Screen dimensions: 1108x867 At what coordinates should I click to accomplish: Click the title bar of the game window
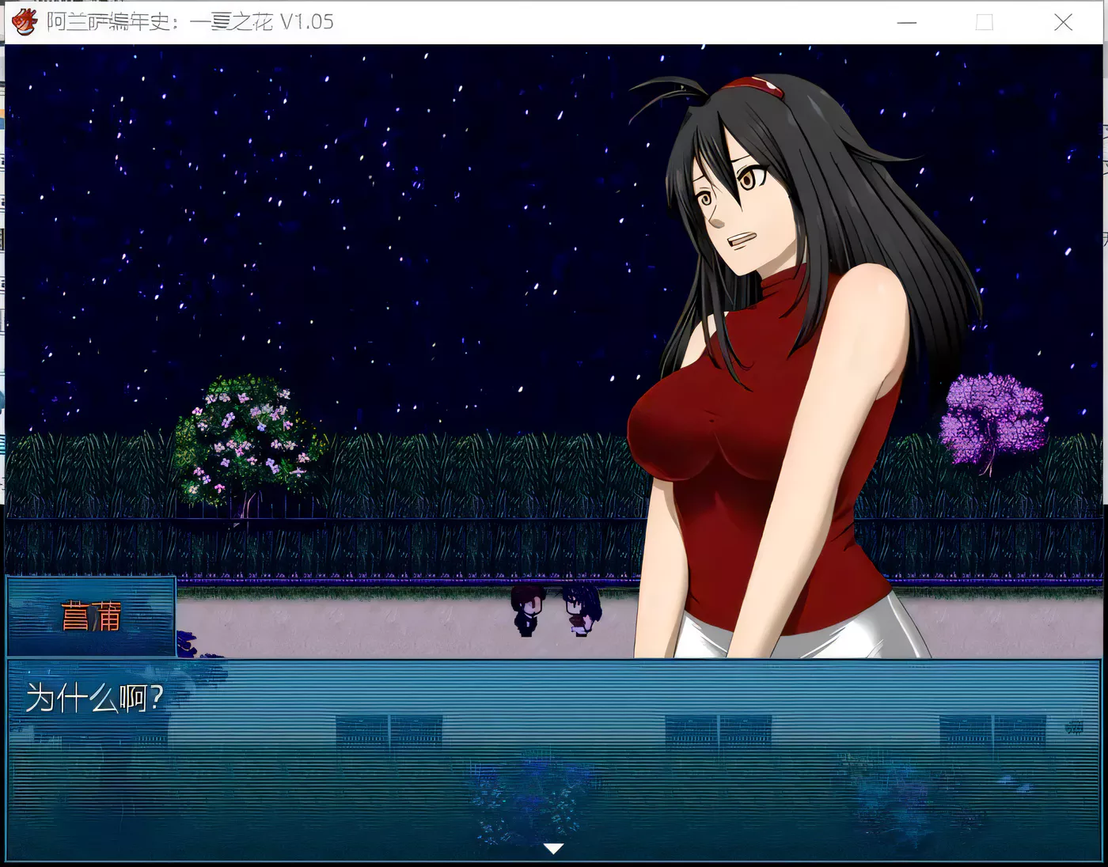coord(554,21)
